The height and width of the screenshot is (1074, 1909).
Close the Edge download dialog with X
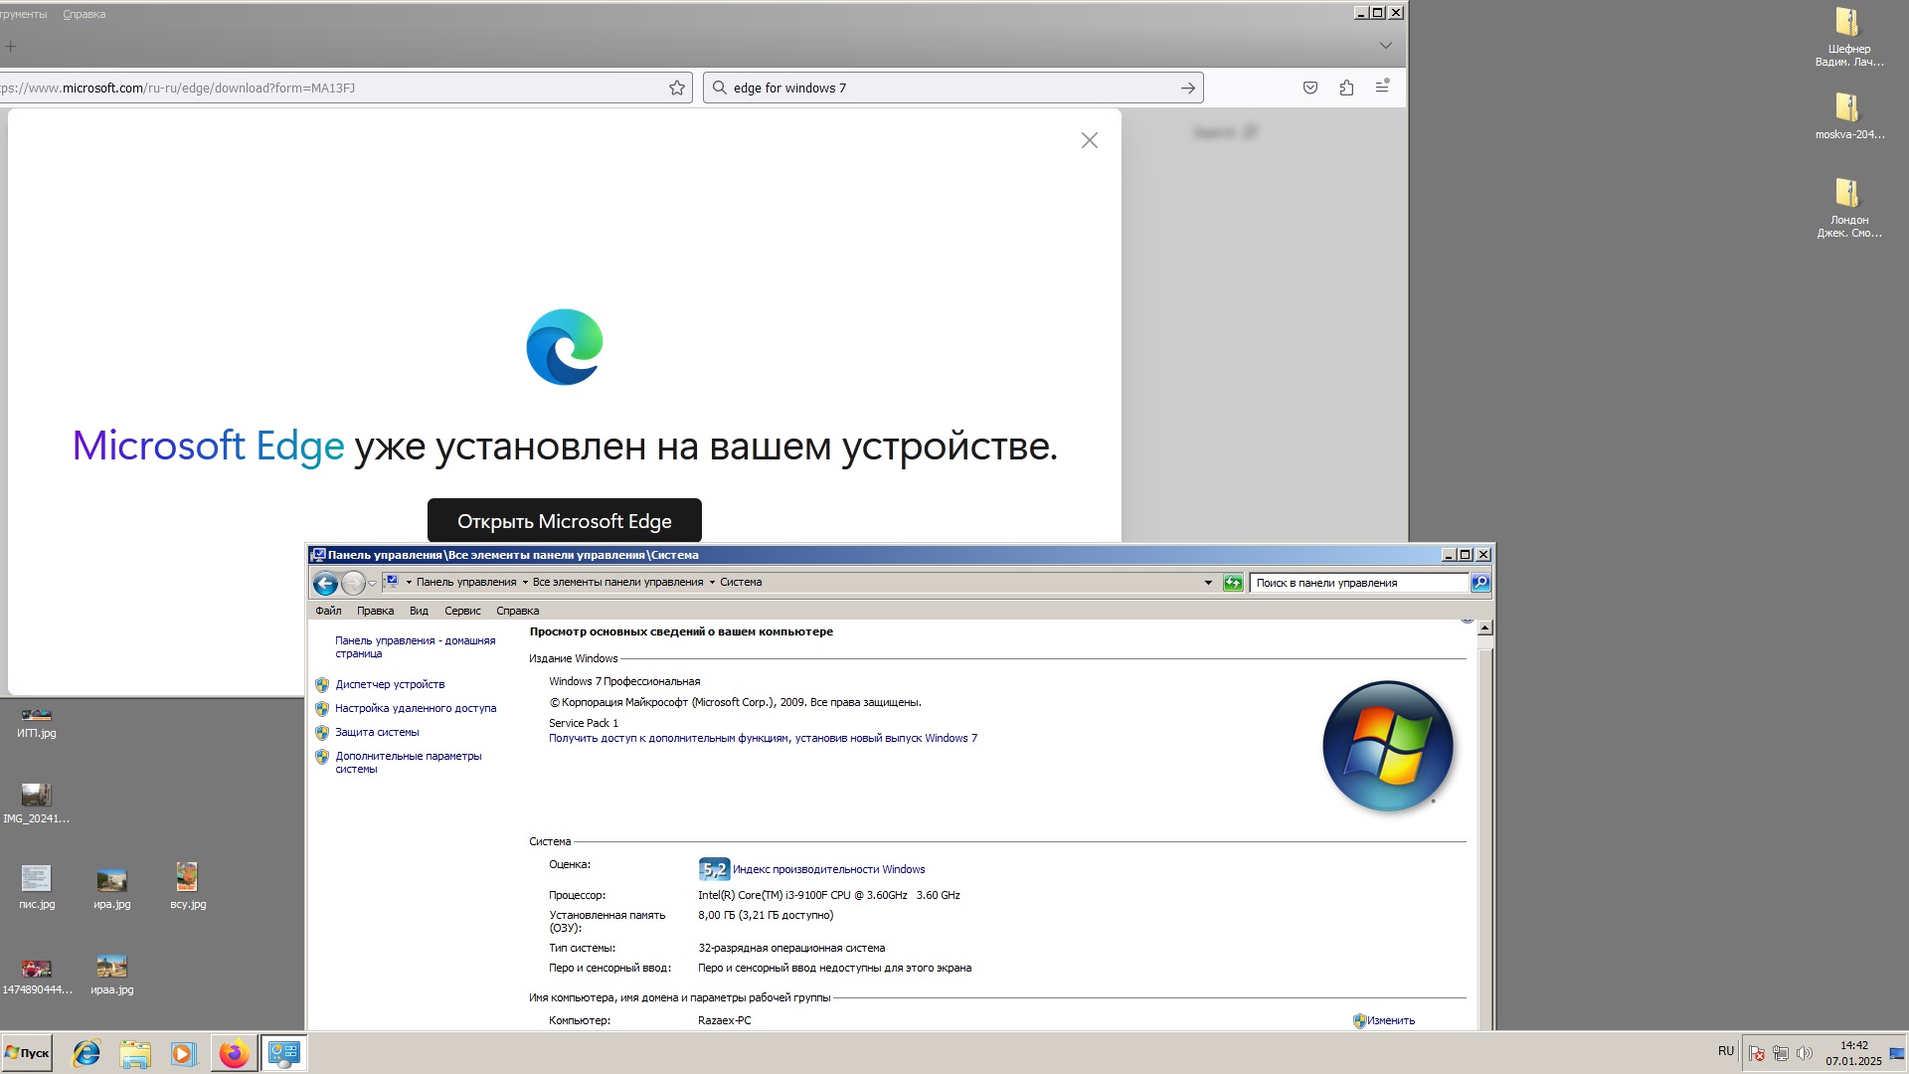(x=1090, y=140)
